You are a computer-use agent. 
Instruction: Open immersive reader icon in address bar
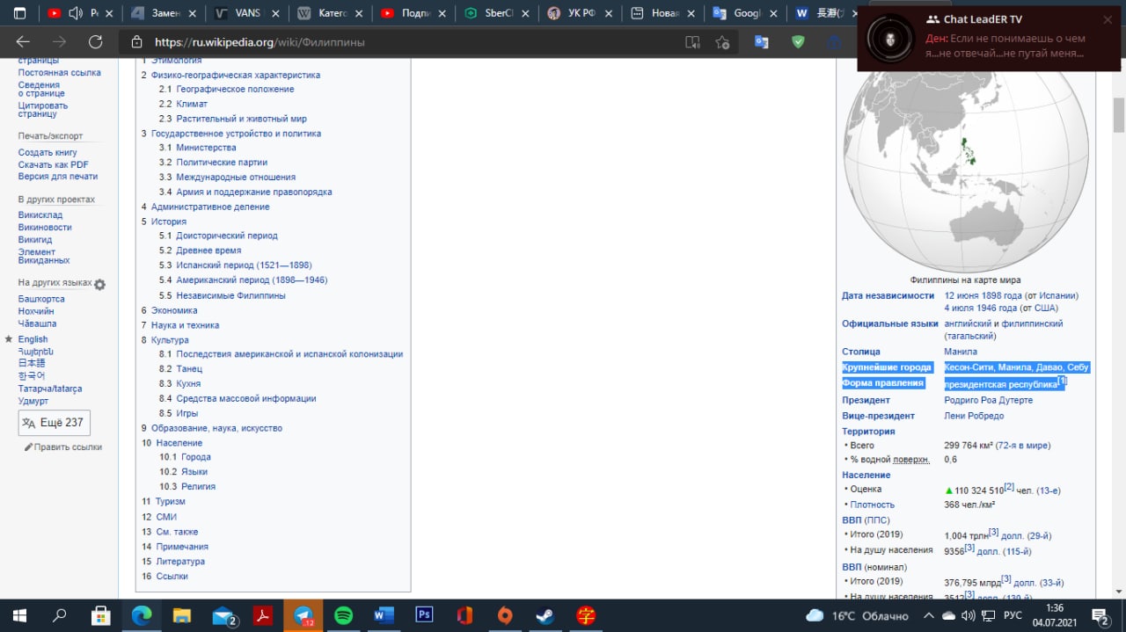click(693, 42)
